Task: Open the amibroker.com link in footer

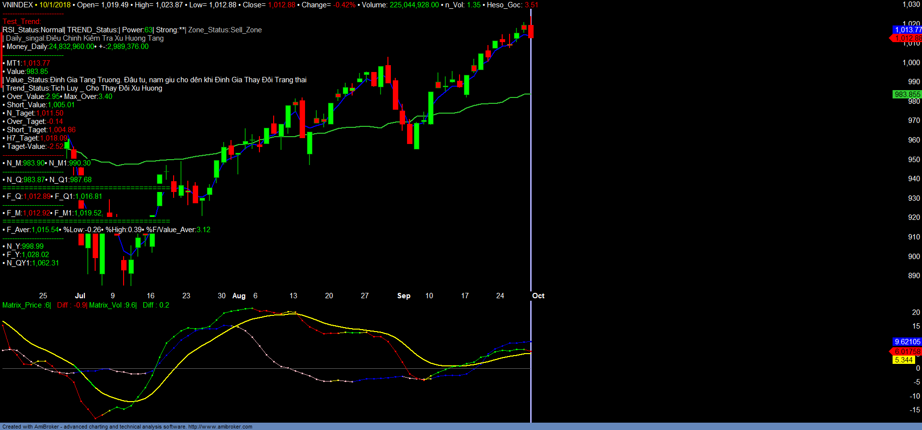Action: [220, 427]
